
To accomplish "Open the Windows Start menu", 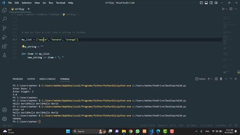I will 68,131.
